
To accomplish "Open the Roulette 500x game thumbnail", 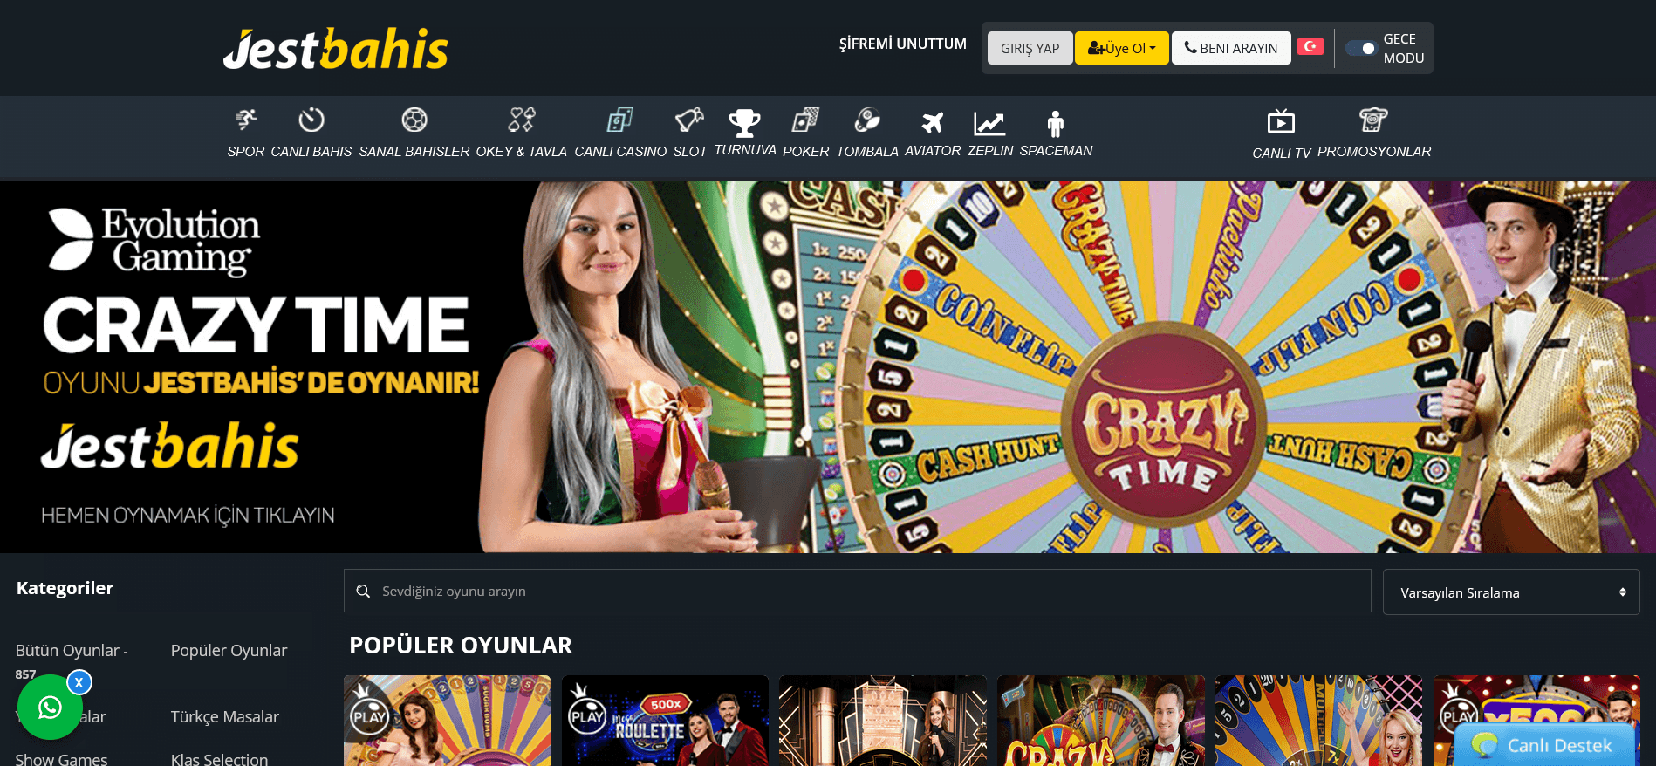I will tap(665, 721).
